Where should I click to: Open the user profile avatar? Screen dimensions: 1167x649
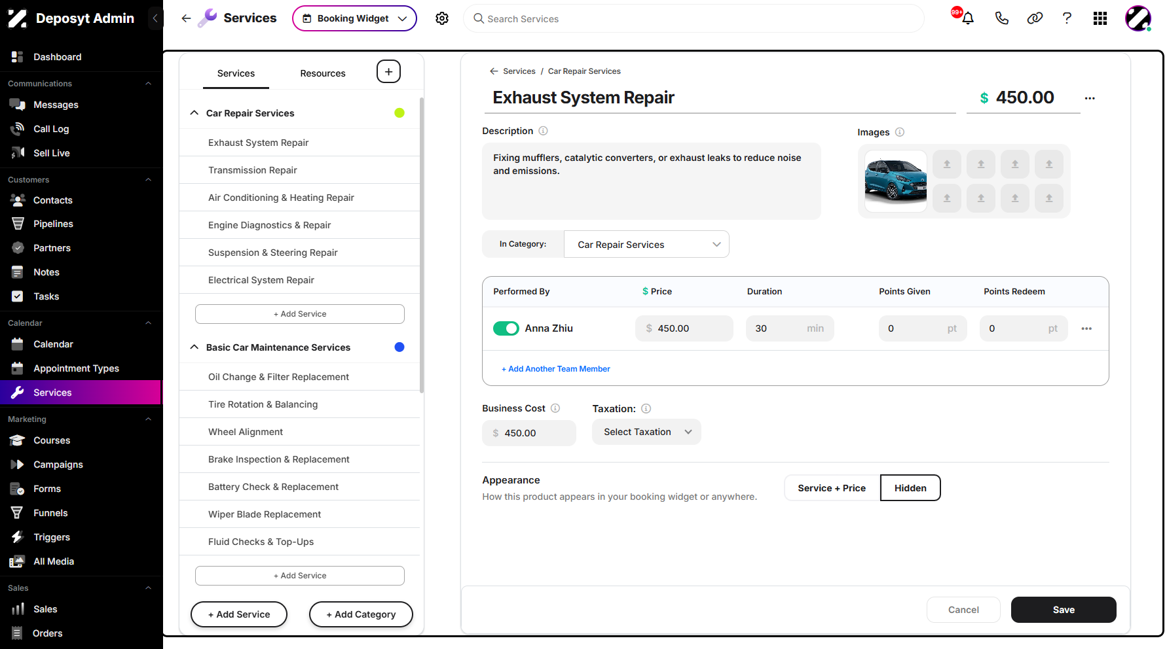coord(1138,18)
